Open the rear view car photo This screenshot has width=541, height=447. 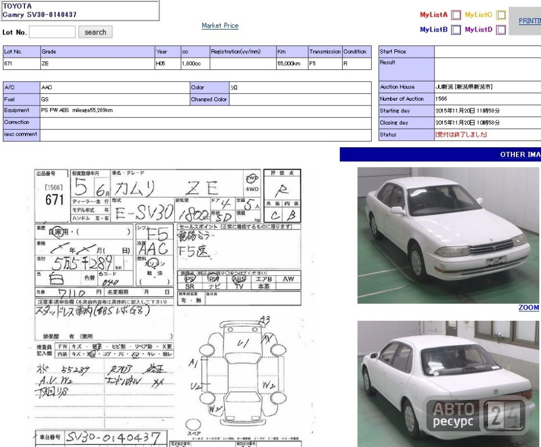tap(448, 384)
